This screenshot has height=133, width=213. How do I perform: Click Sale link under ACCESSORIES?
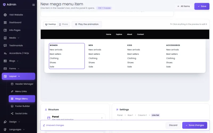click(168, 67)
